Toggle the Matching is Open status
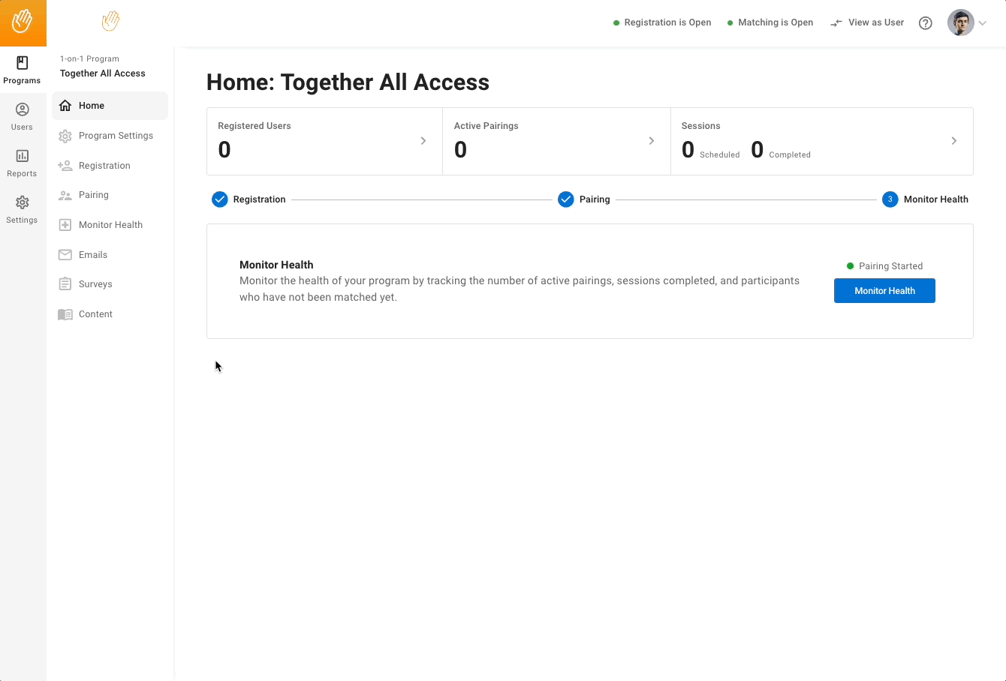 pyautogui.click(x=770, y=22)
